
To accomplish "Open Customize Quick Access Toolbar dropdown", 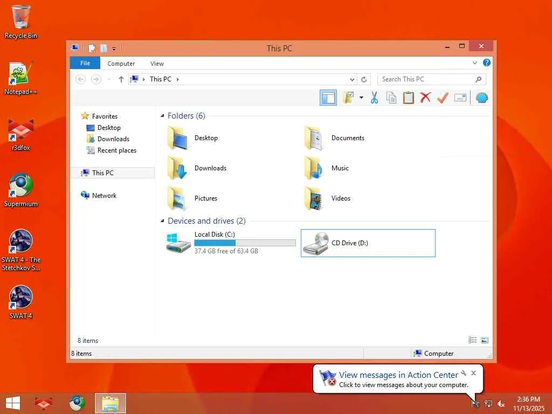I will (x=114, y=49).
